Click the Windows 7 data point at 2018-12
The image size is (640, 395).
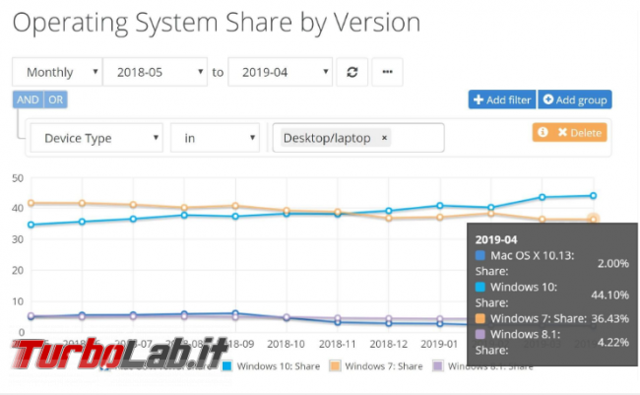[389, 218]
